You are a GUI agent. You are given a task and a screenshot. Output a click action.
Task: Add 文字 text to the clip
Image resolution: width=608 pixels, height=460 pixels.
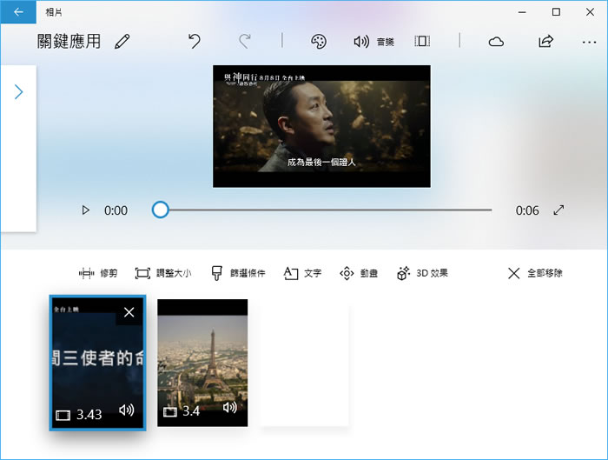(x=302, y=273)
